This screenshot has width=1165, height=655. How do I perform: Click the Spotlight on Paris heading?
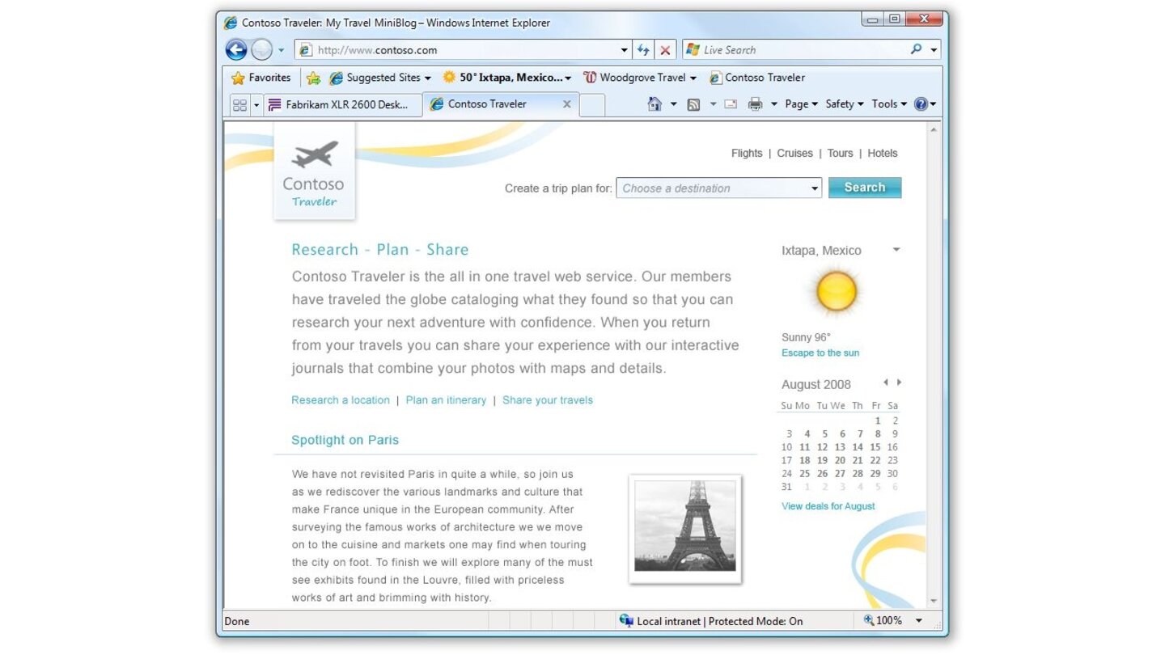click(x=345, y=440)
